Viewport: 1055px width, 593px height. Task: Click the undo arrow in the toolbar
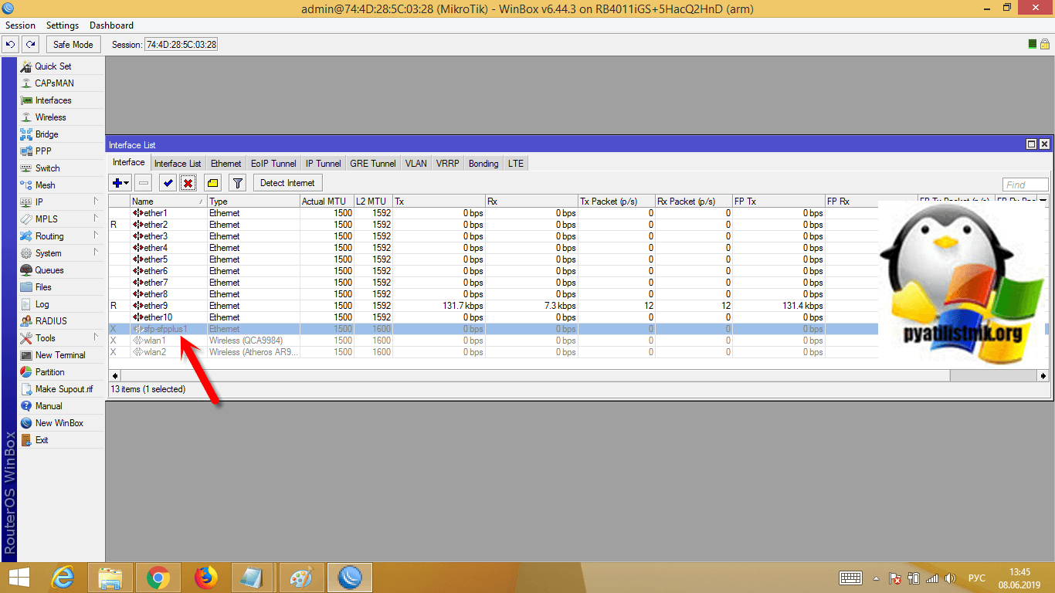click(11, 45)
